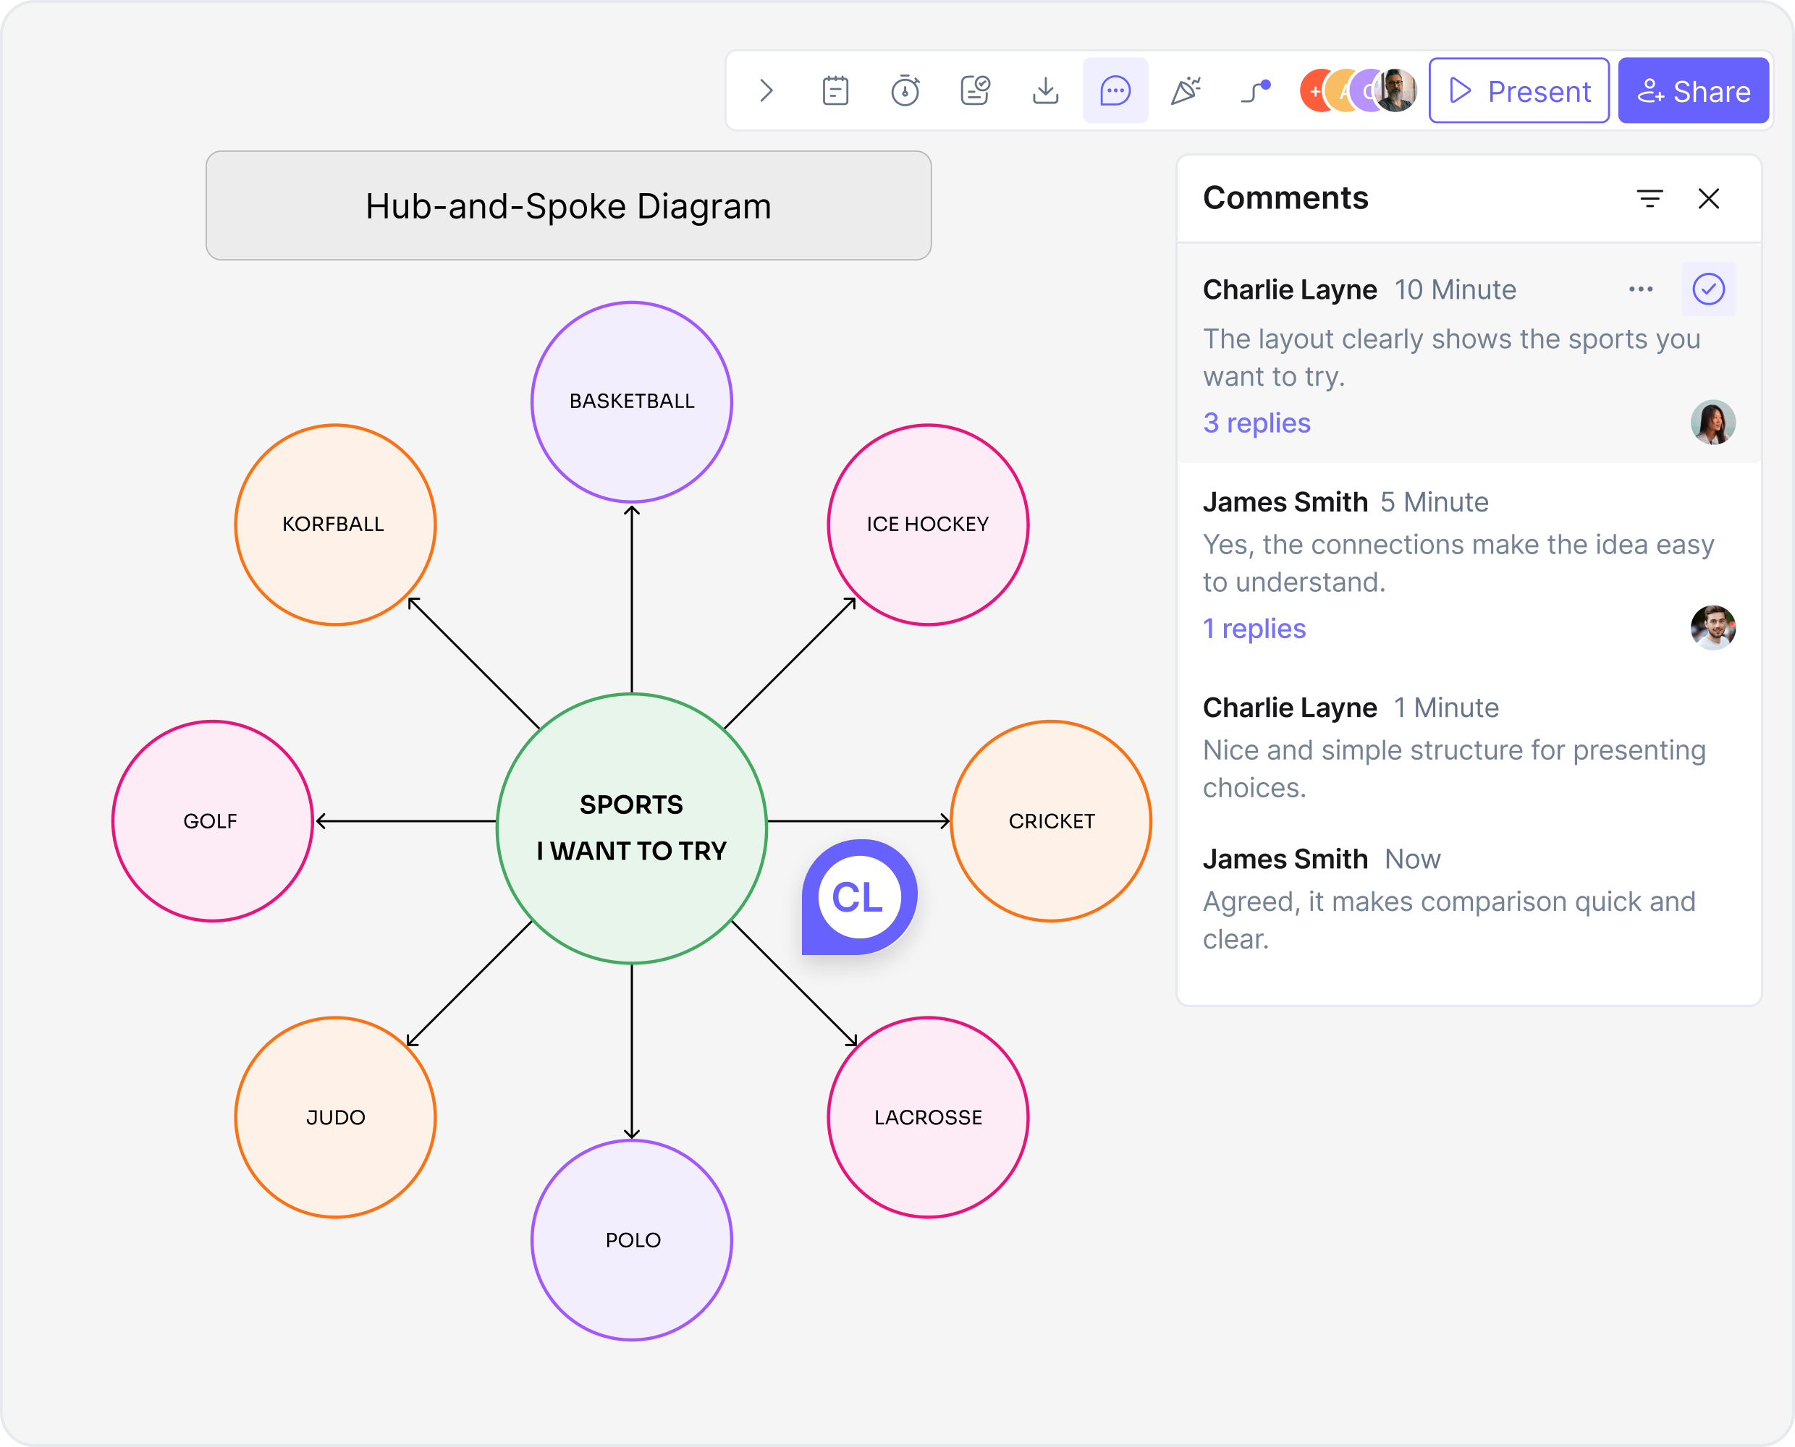Resolve Charlie Layne's first comment

1708,289
